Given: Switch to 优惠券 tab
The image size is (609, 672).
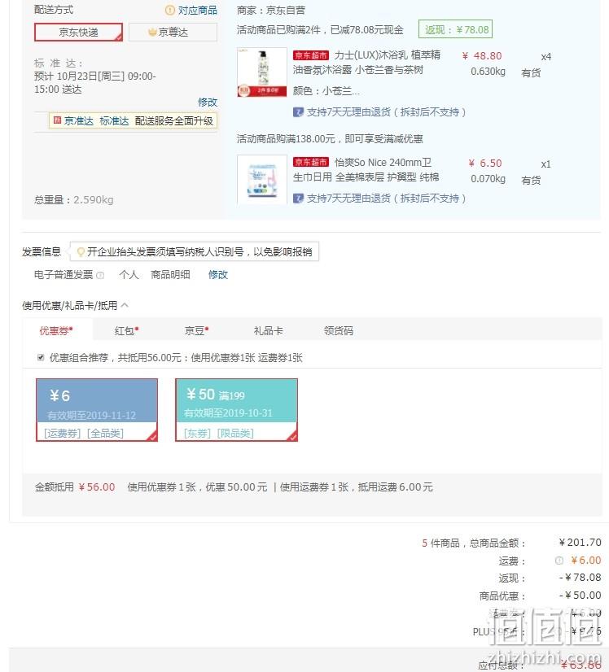Looking at the screenshot, I should tap(56, 330).
